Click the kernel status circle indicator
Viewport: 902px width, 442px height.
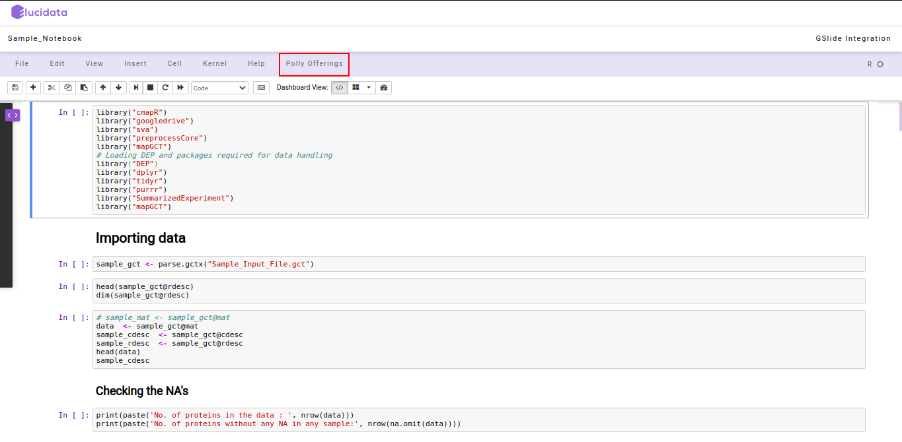tap(880, 65)
